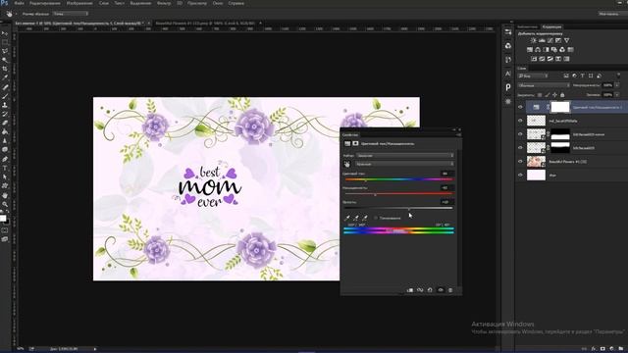Select the Crop tool
Image resolution: width=628 pixels, height=353 pixels.
point(5,69)
